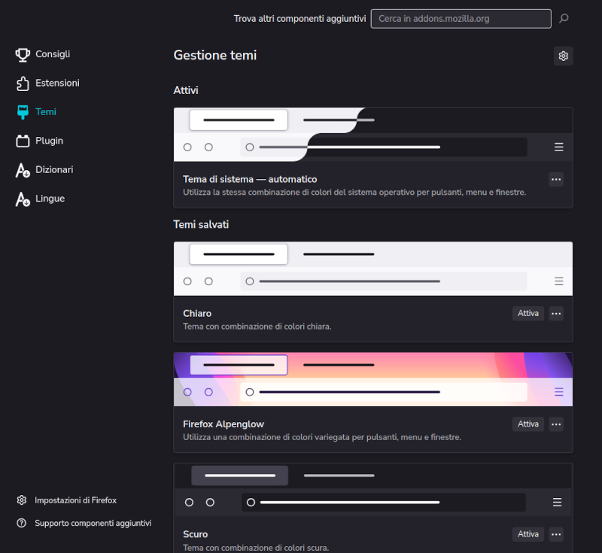The height and width of the screenshot is (553, 602).
Task: Open the Consigli trophy icon
Action: click(x=23, y=54)
